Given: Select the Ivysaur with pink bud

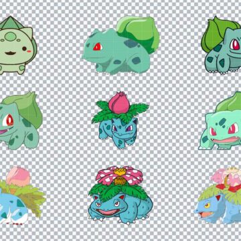Looking at the screenshot, I should click(x=120, y=120).
